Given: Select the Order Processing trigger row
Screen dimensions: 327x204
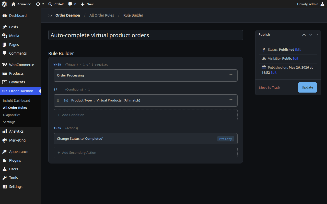Looking at the screenshot, I should [x=146, y=75].
